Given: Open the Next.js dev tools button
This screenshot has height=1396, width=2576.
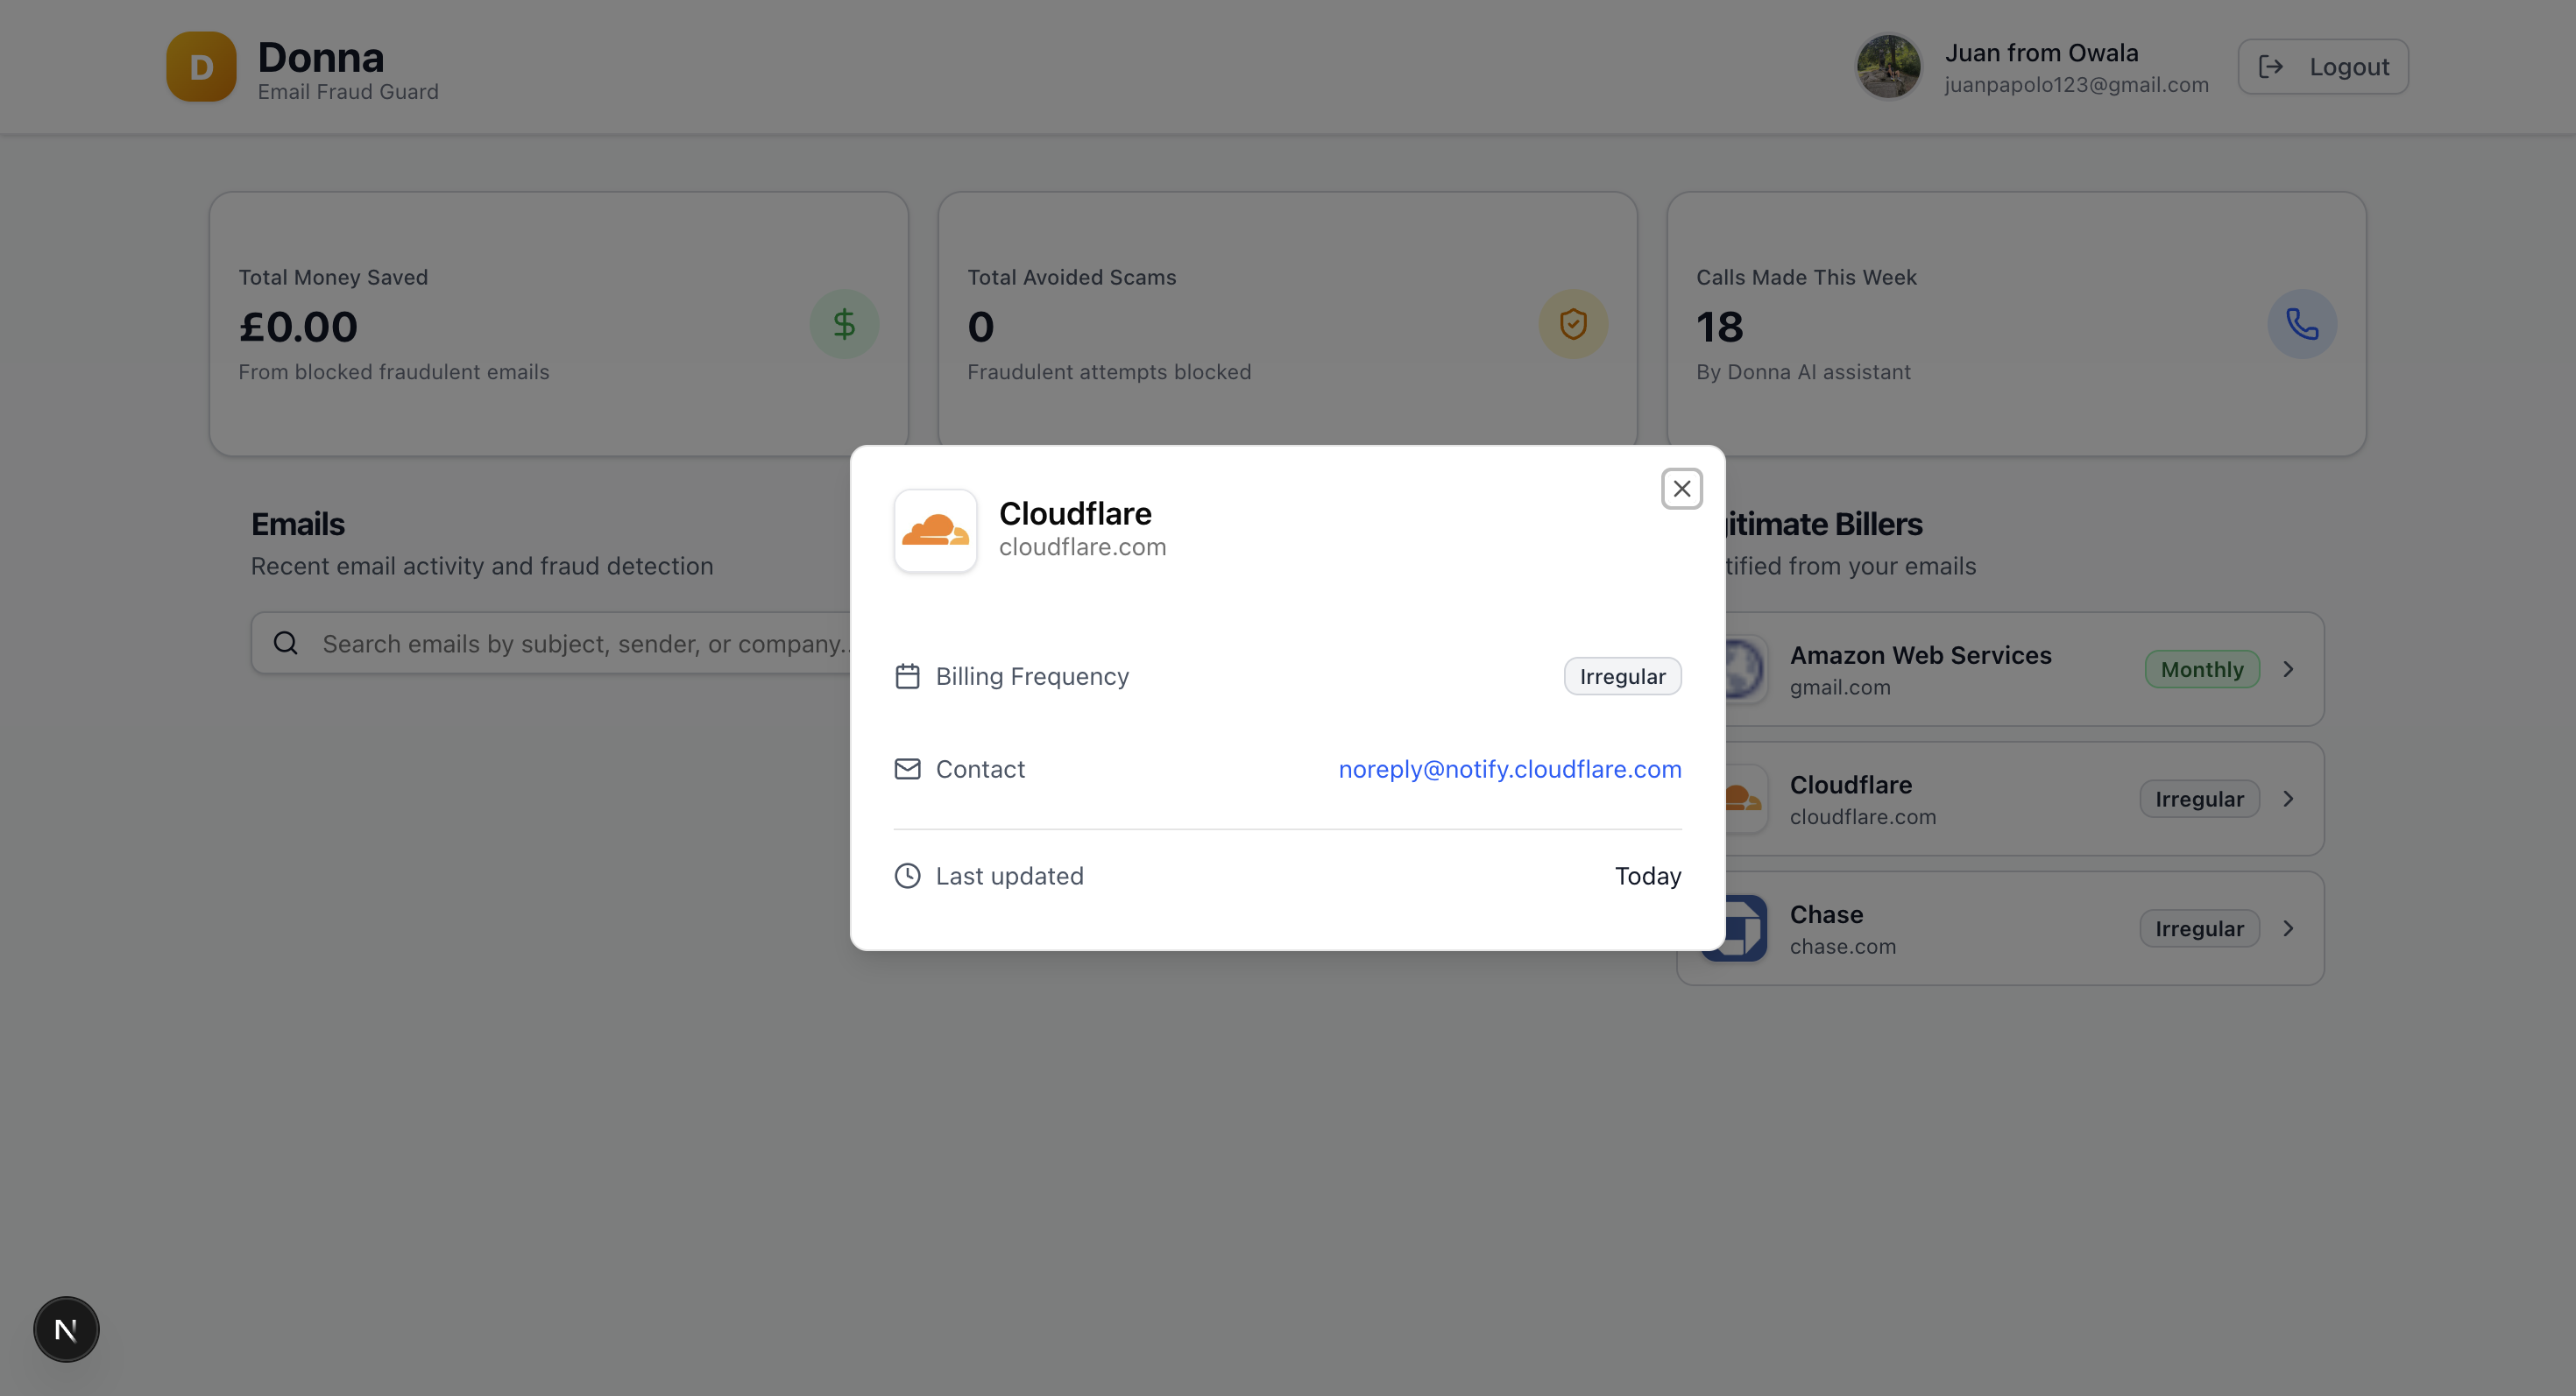Looking at the screenshot, I should click(x=66, y=1329).
